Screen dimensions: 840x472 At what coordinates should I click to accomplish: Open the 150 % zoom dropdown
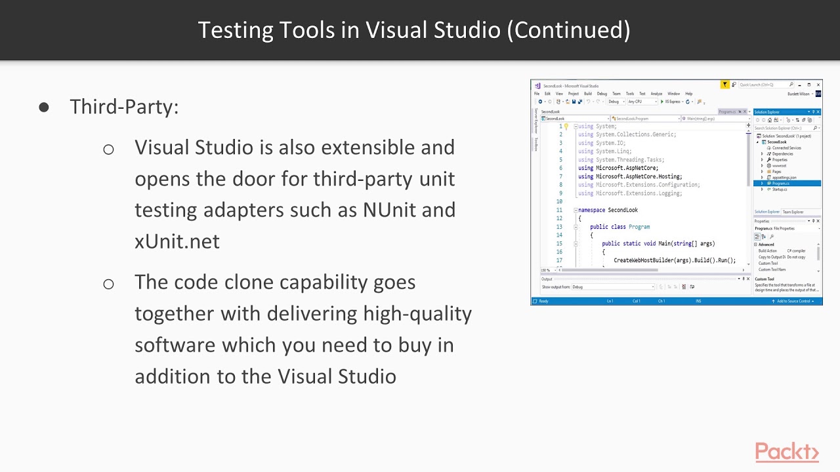click(549, 270)
